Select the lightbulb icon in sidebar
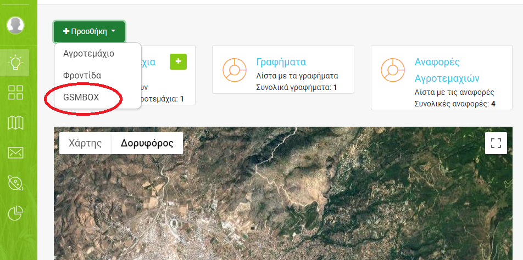523x260 pixels. (15, 62)
